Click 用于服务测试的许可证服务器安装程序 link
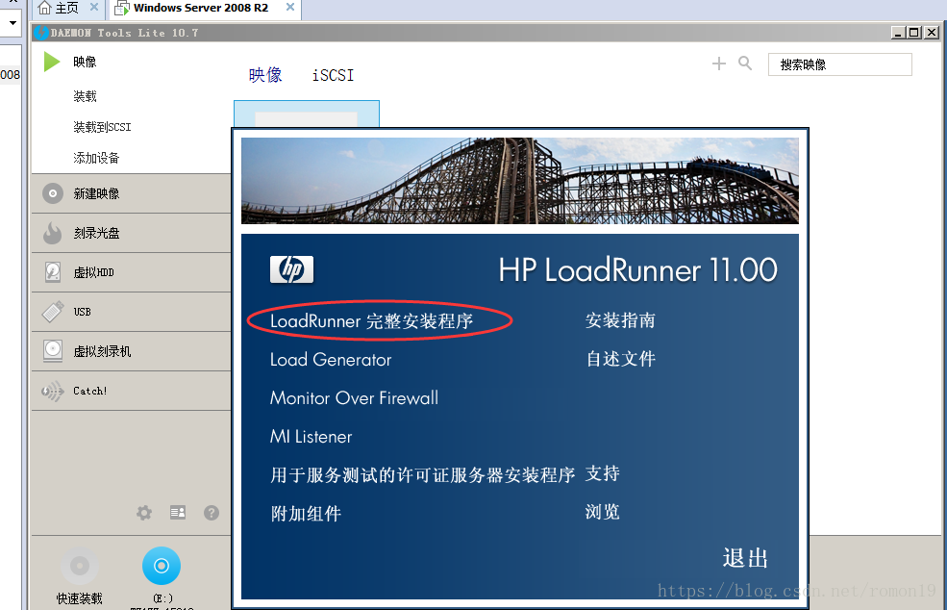Viewport: 947px width, 610px height. click(x=423, y=474)
